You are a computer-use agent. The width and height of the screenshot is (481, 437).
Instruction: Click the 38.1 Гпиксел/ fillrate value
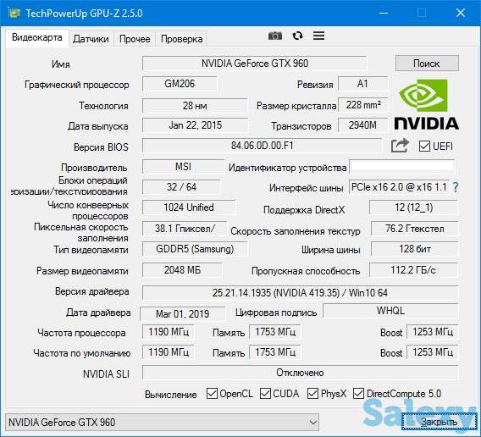click(x=185, y=229)
